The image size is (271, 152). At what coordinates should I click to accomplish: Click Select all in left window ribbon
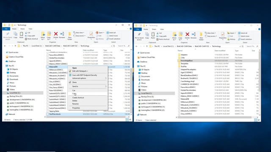click(111, 33)
